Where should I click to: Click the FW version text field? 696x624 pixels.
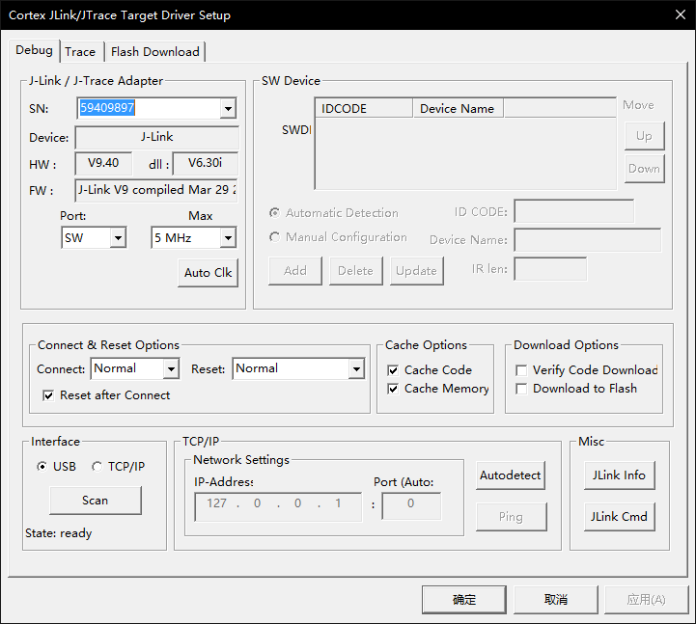pos(156,191)
